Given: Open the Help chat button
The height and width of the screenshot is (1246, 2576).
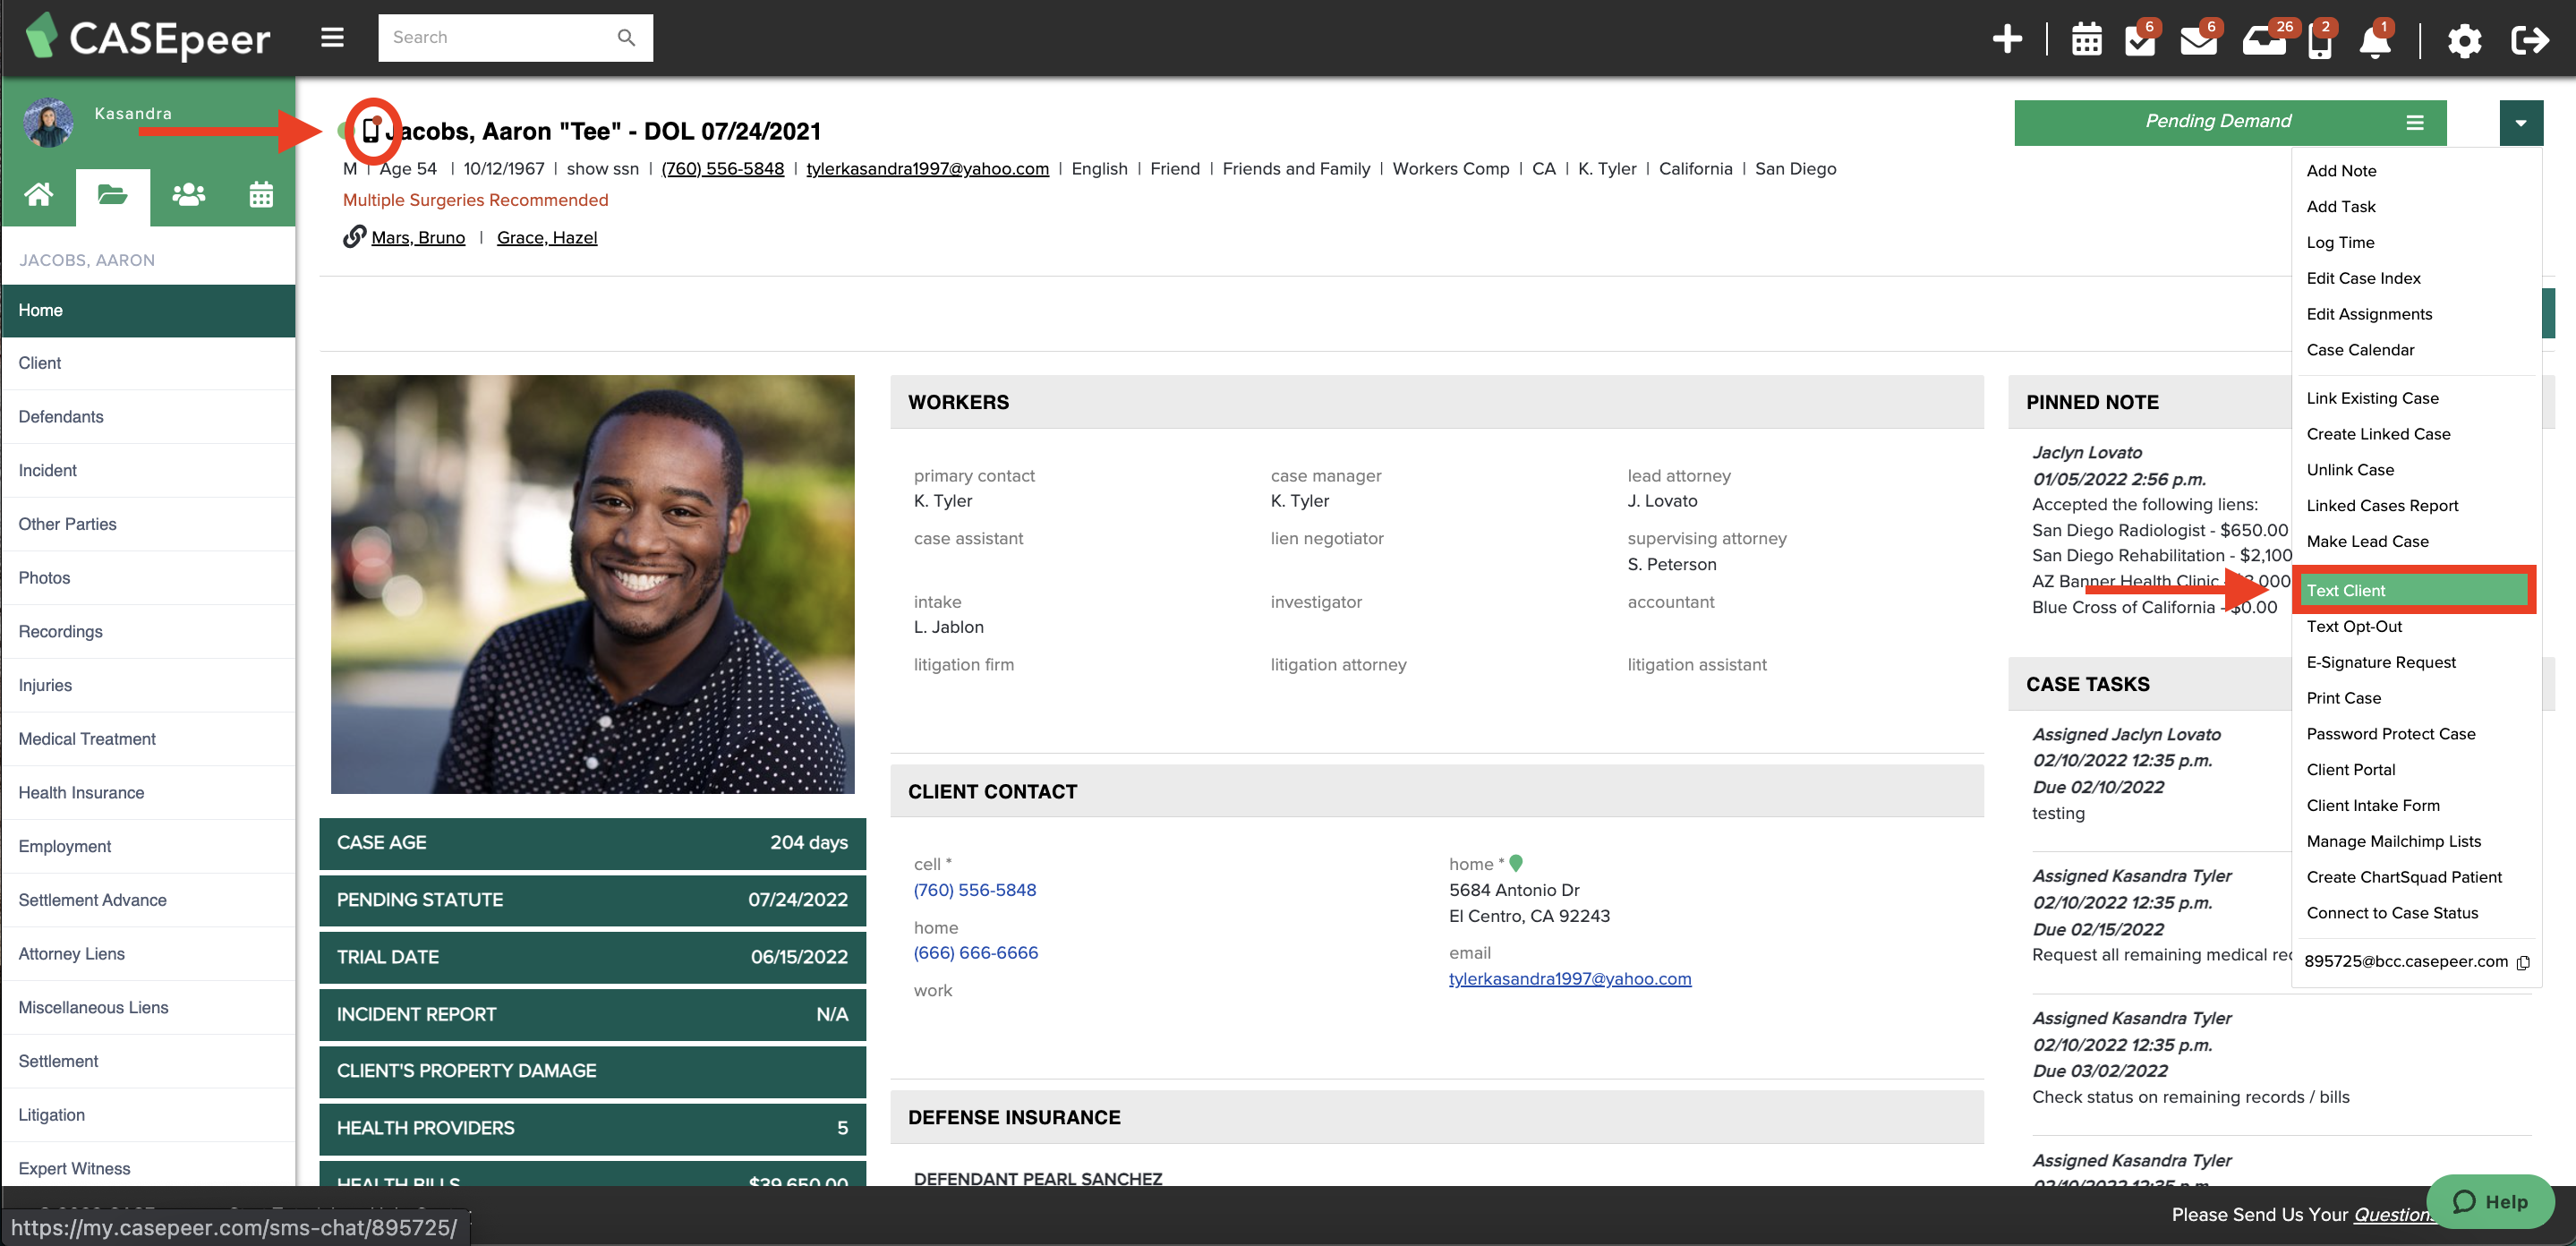Looking at the screenshot, I should [x=2490, y=1202].
